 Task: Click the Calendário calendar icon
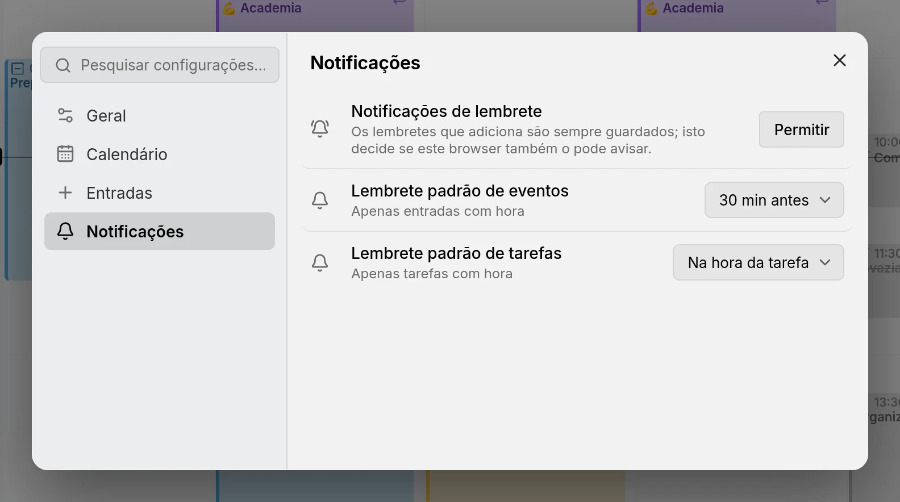(x=65, y=154)
